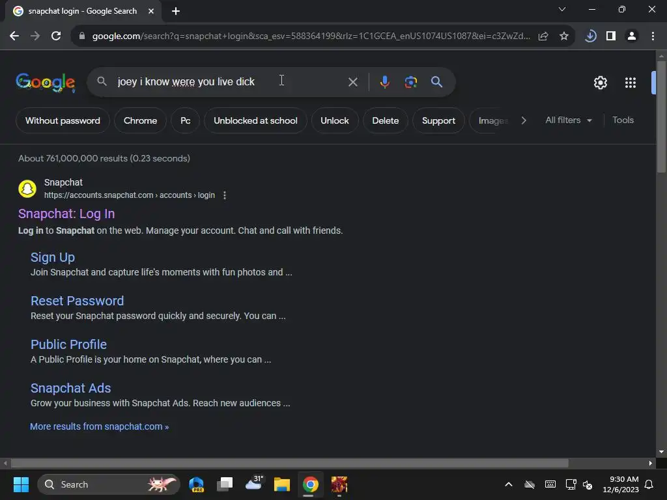Viewport: 667px width, 500px height.
Task: Open the 'Reset Password' sitelink
Action: click(77, 301)
